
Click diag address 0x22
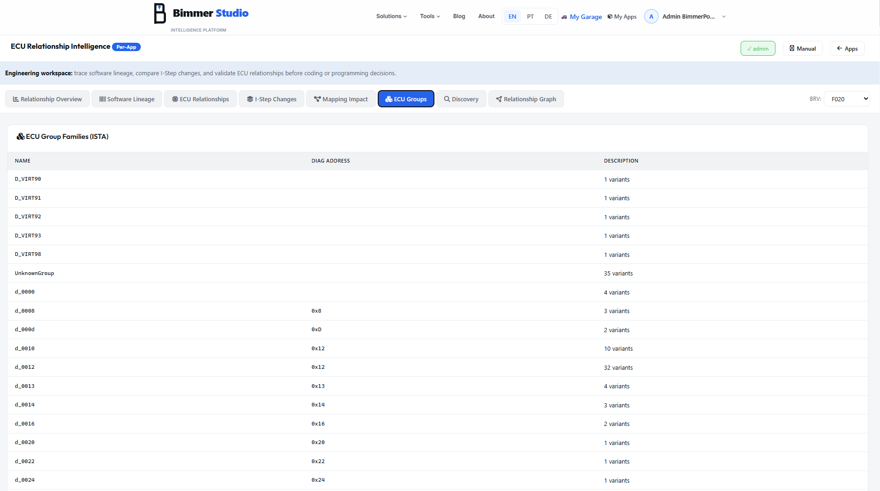click(318, 461)
